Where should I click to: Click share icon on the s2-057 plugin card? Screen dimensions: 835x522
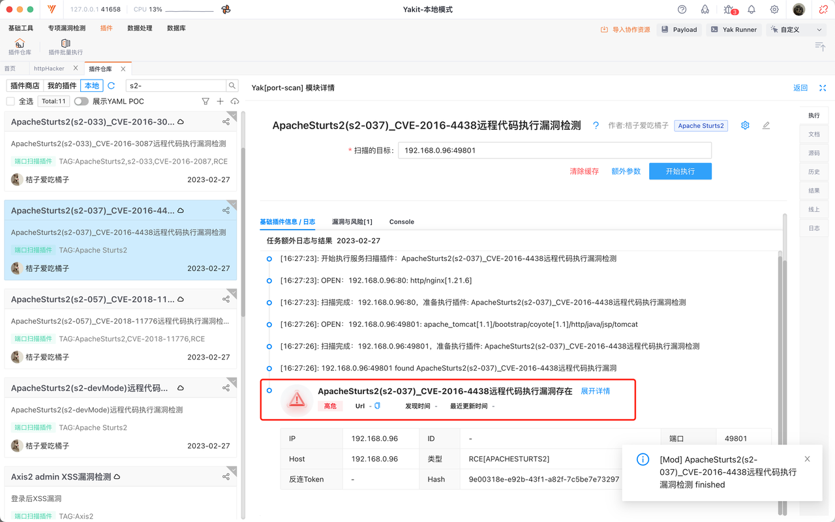226,299
